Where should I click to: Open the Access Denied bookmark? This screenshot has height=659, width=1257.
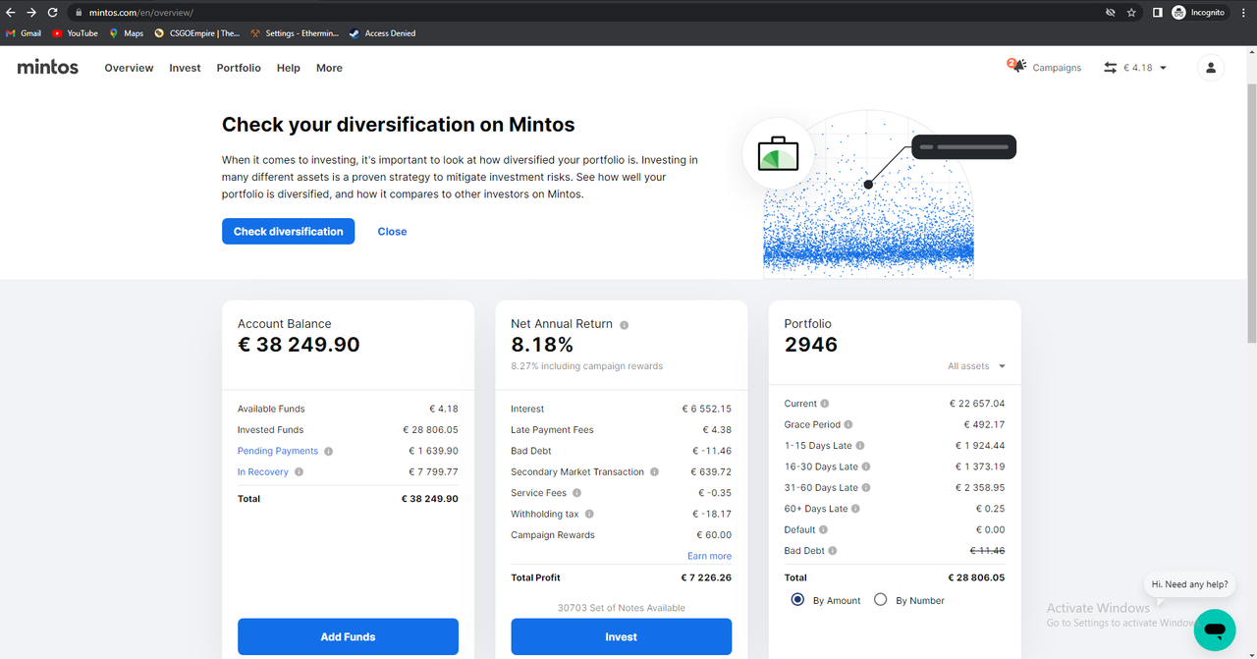(382, 33)
